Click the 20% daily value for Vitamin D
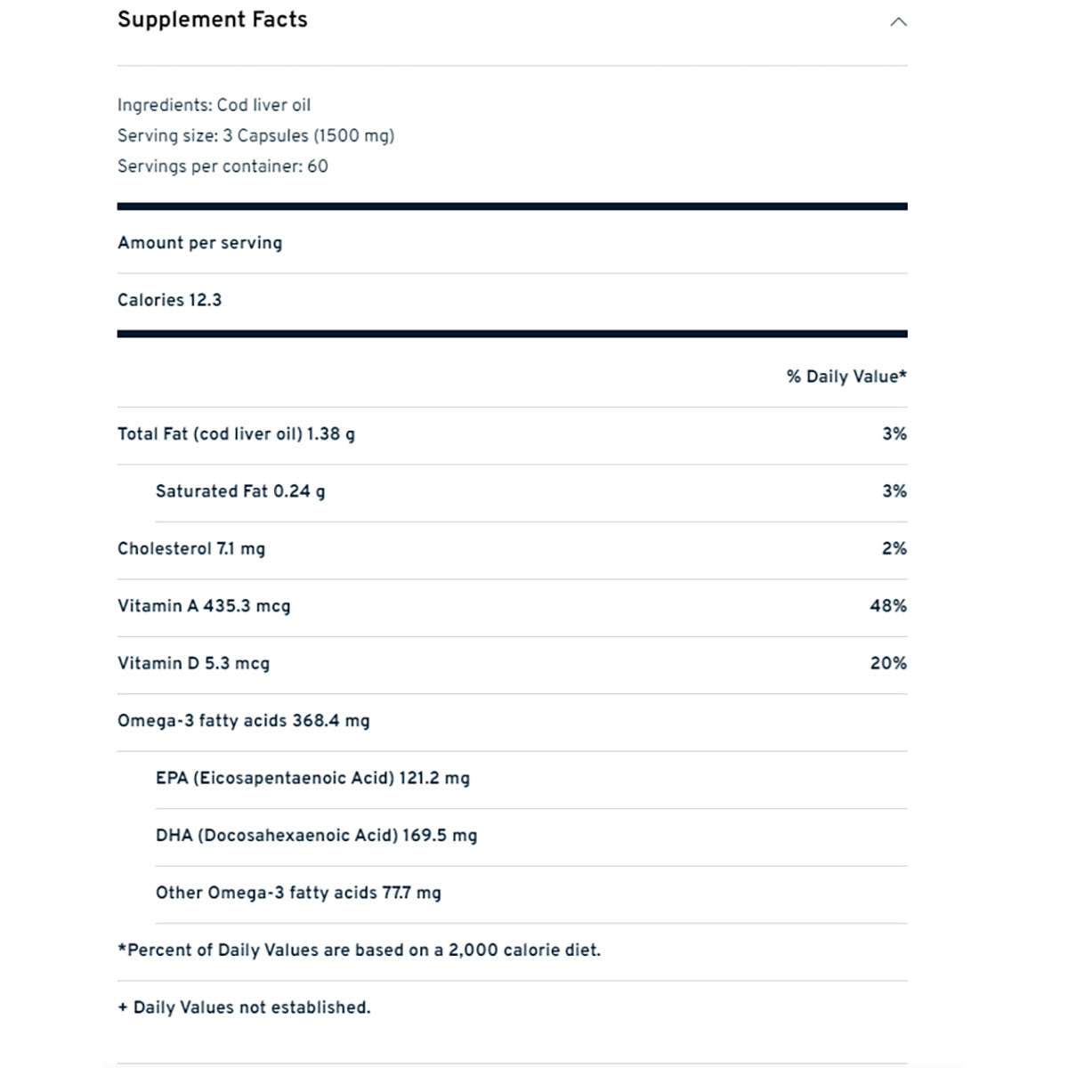 click(x=887, y=663)
